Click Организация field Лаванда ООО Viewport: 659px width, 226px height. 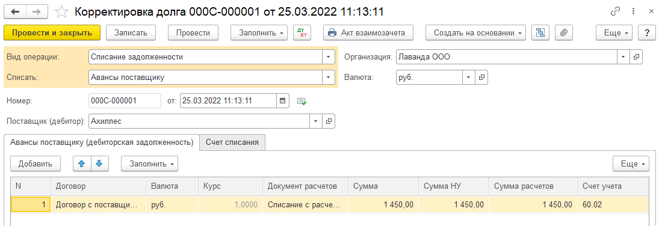507,56
